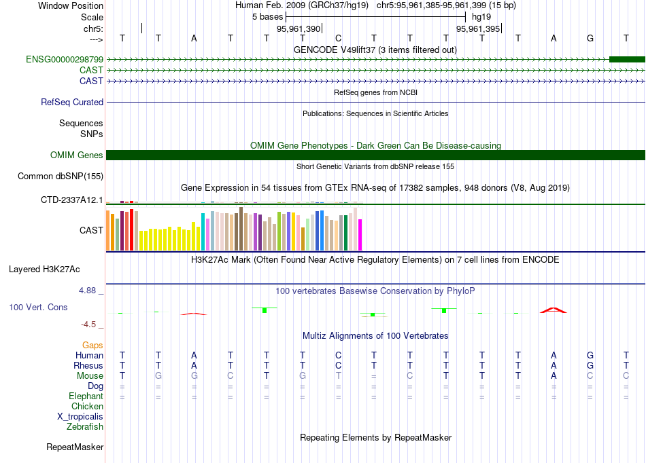Click the CAST label beside the GTEx bar chart
Viewport: 646px width, 463px height.
pos(91,230)
